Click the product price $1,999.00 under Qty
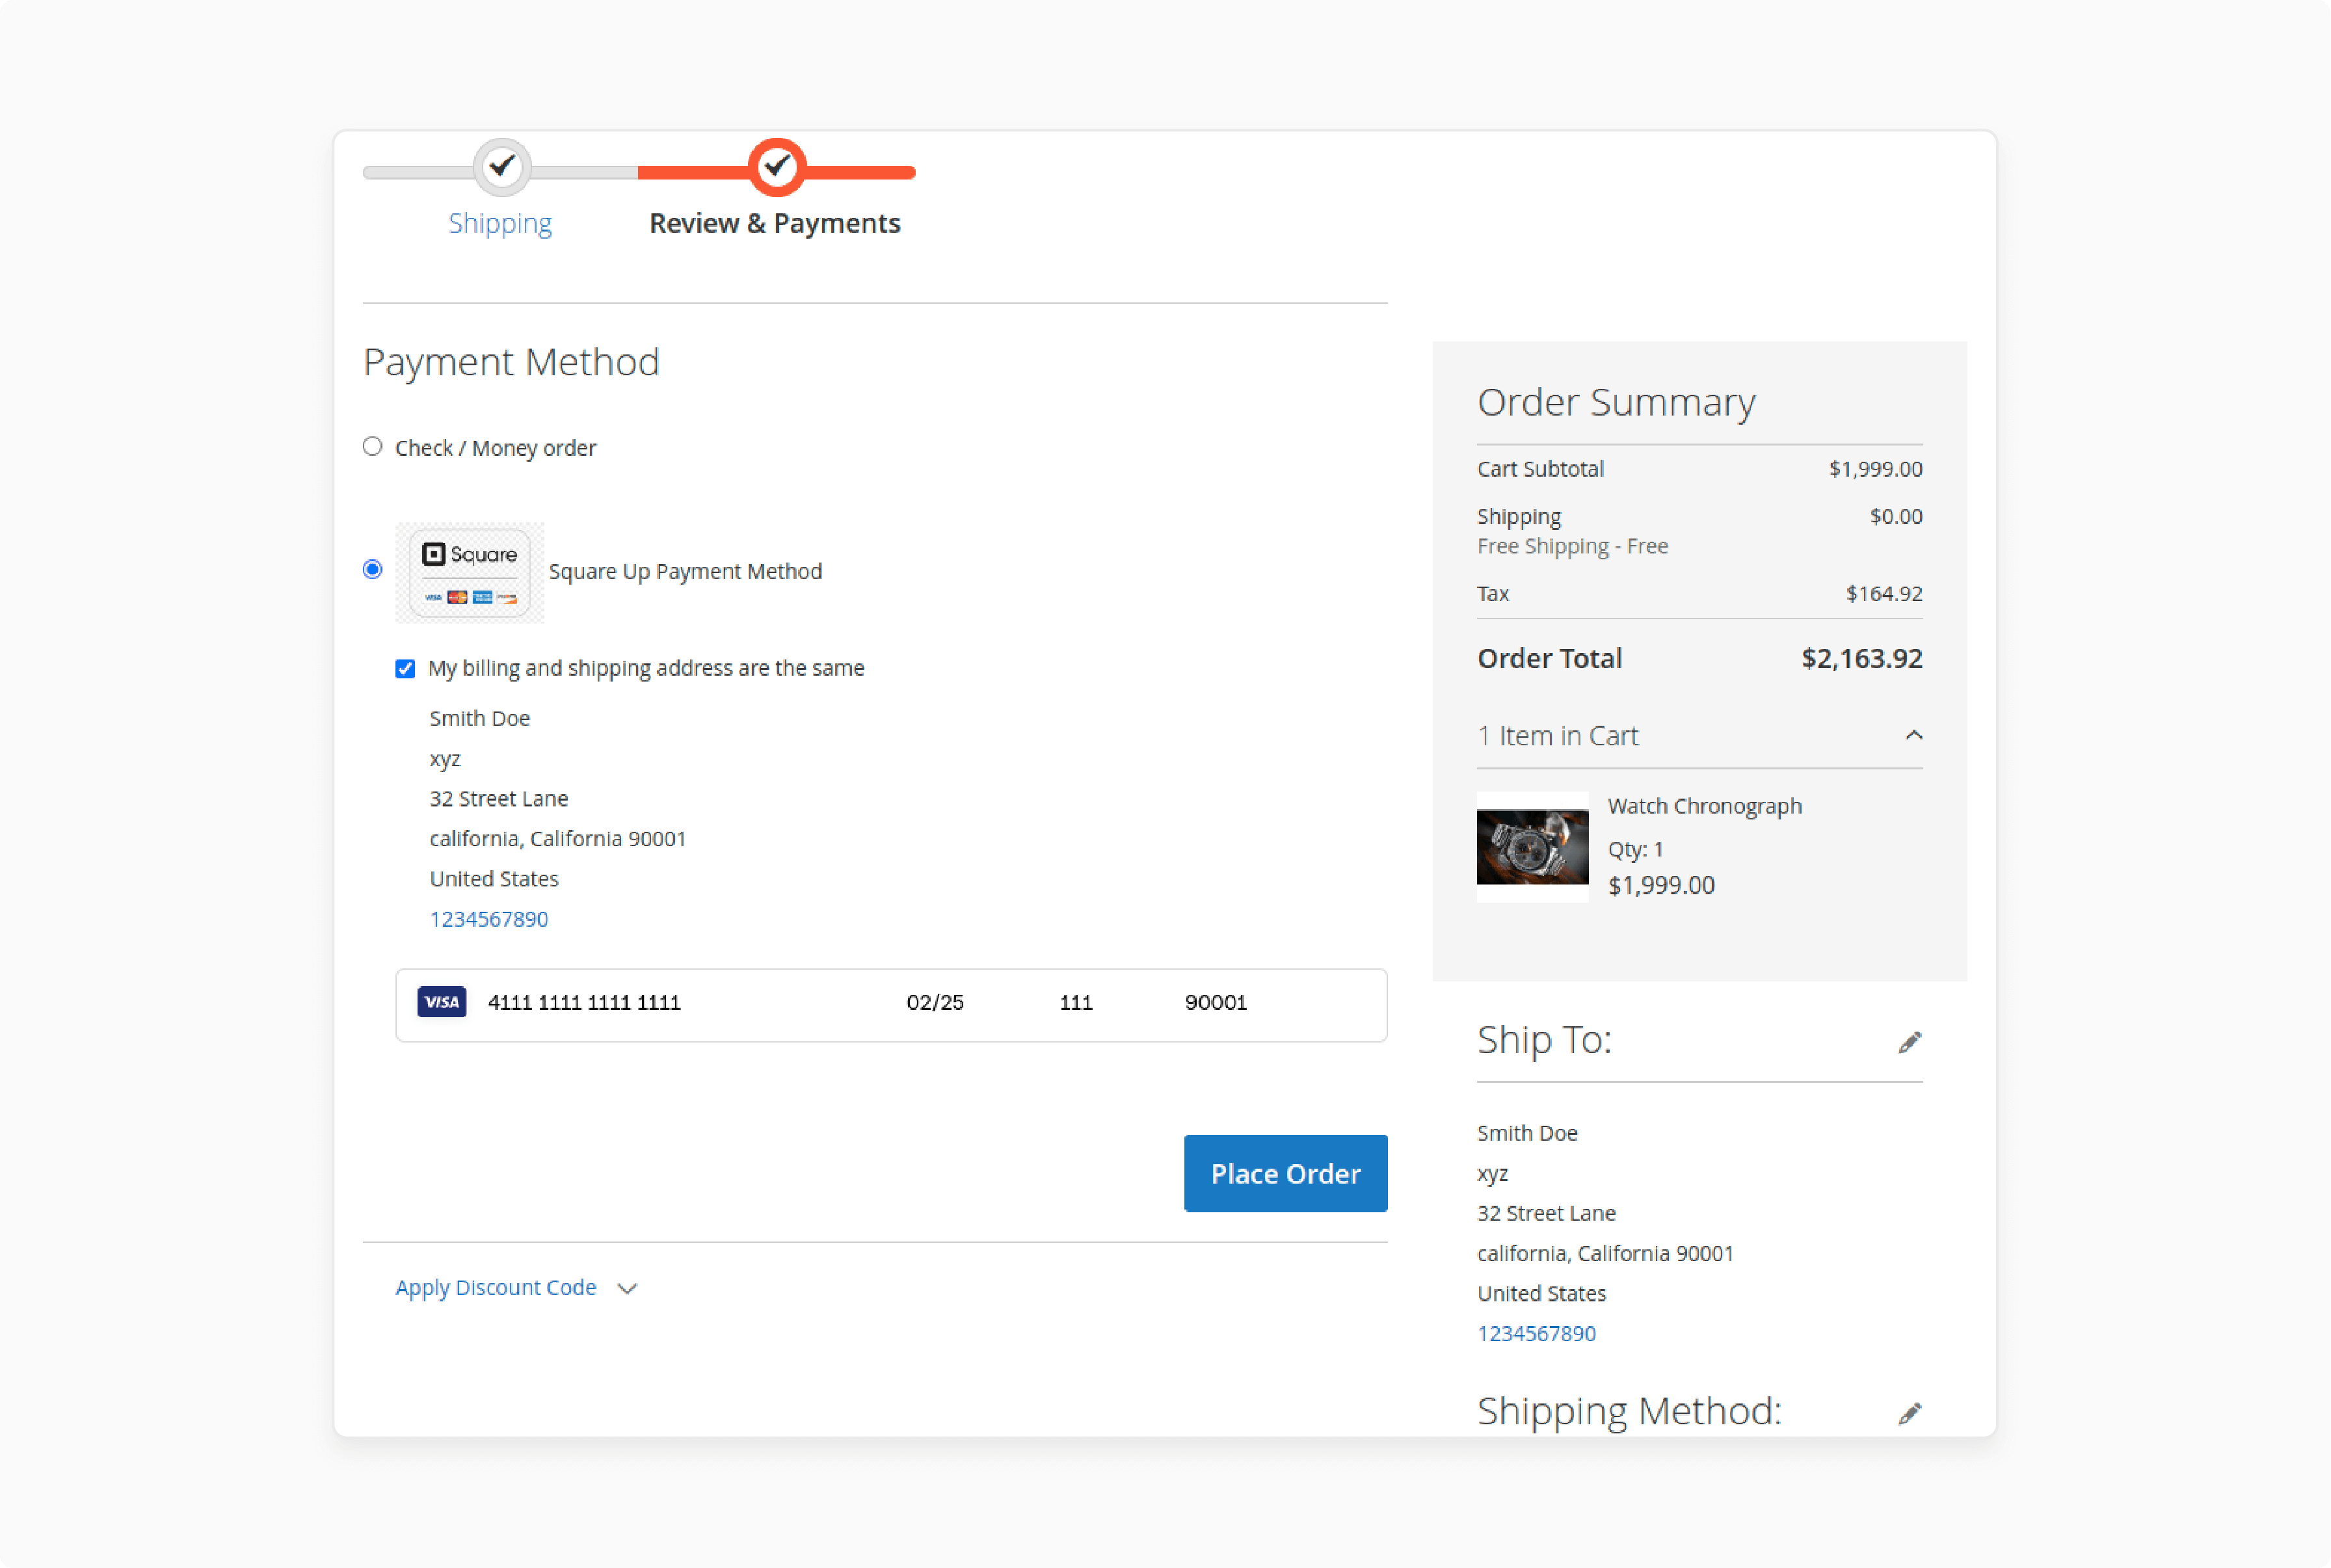This screenshot has height=1568, width=2331. pyautogui.click(x=1661, y=885)
